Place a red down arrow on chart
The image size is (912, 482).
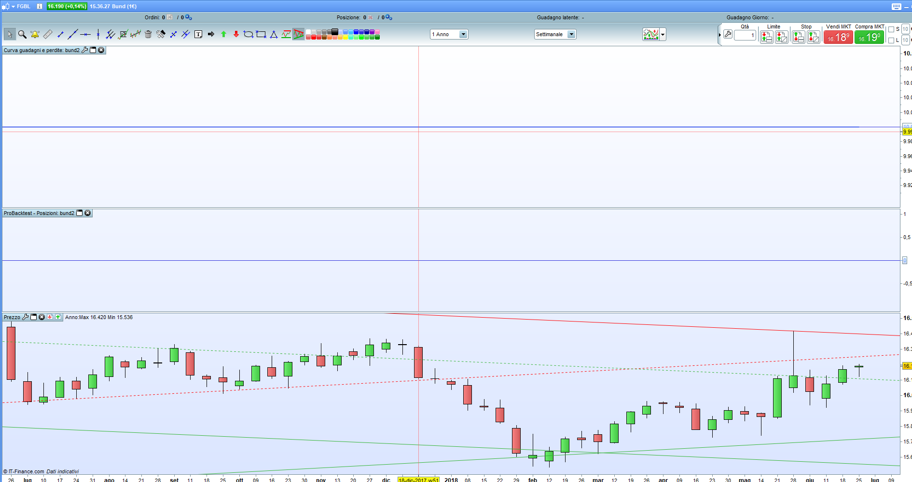click(x=236, y=34)
